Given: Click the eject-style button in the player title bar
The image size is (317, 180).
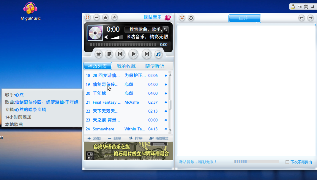Looking at the screenshot, I should 114,17.
